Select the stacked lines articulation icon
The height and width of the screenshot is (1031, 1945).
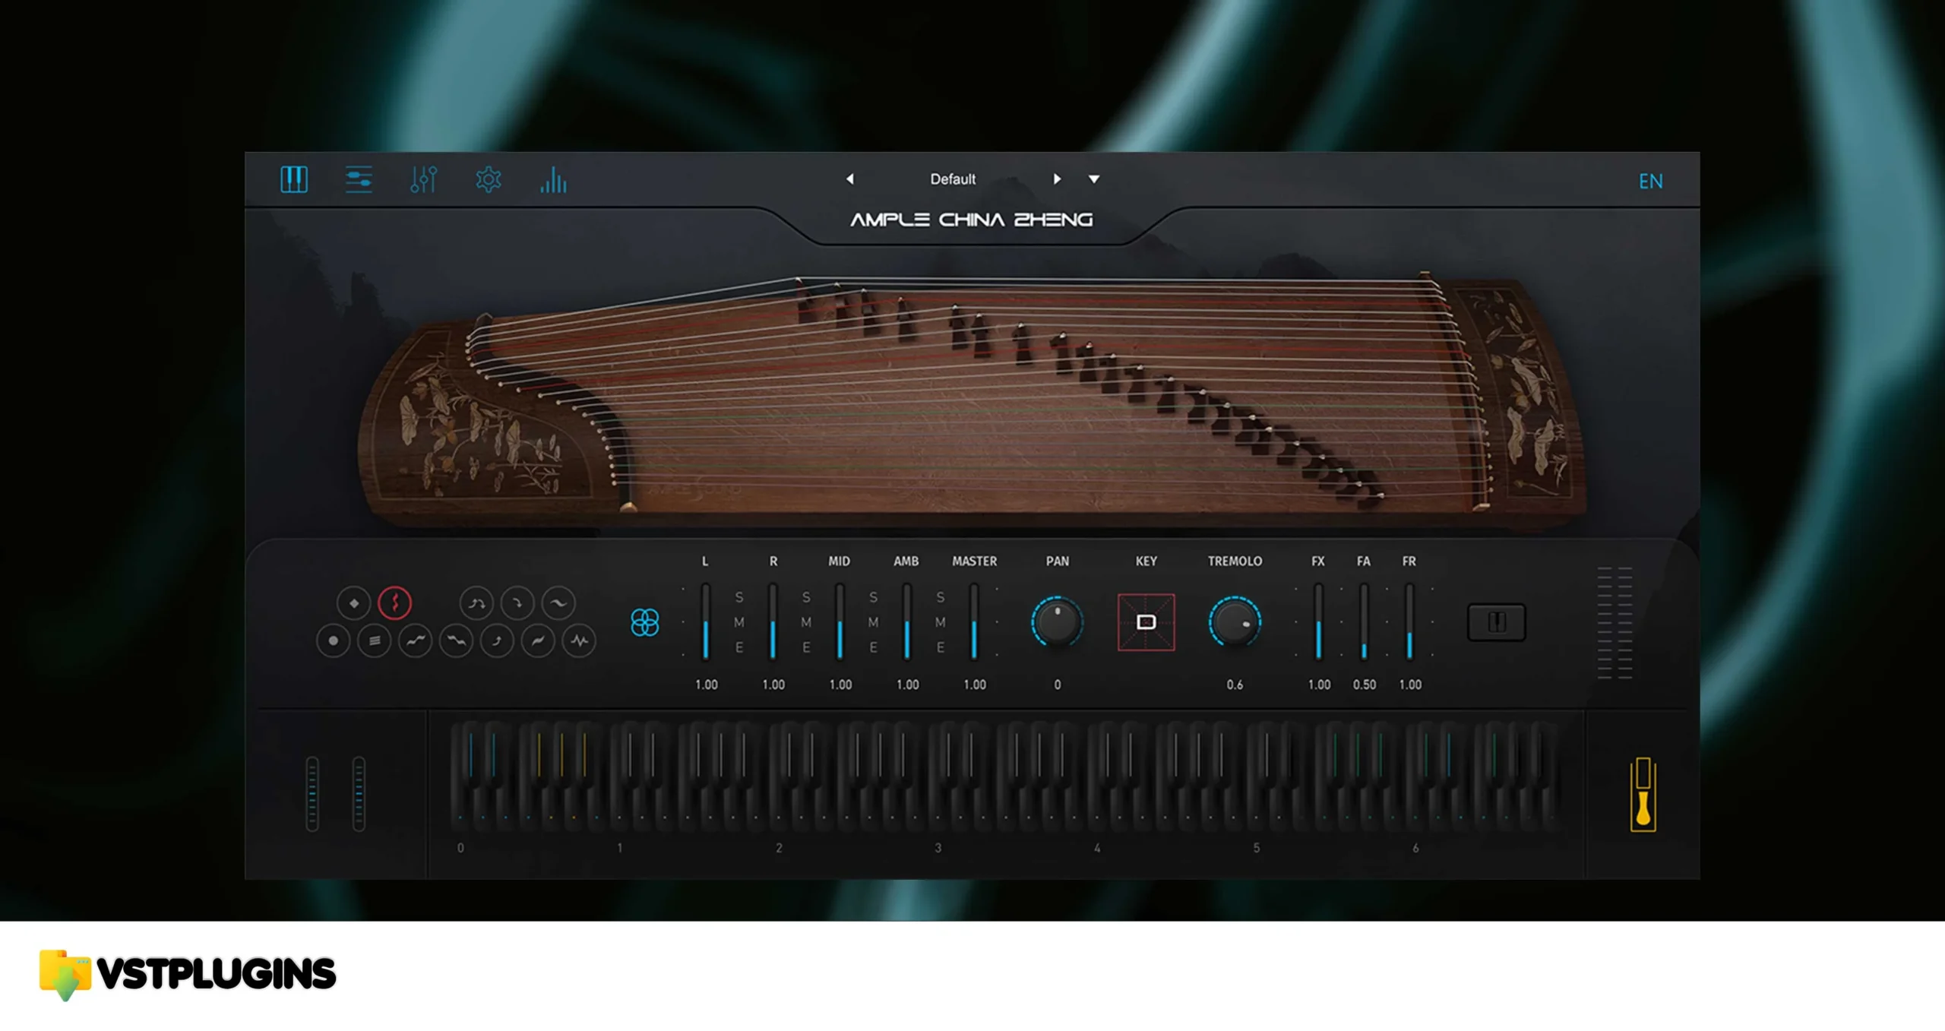click(x=374, y=641)
